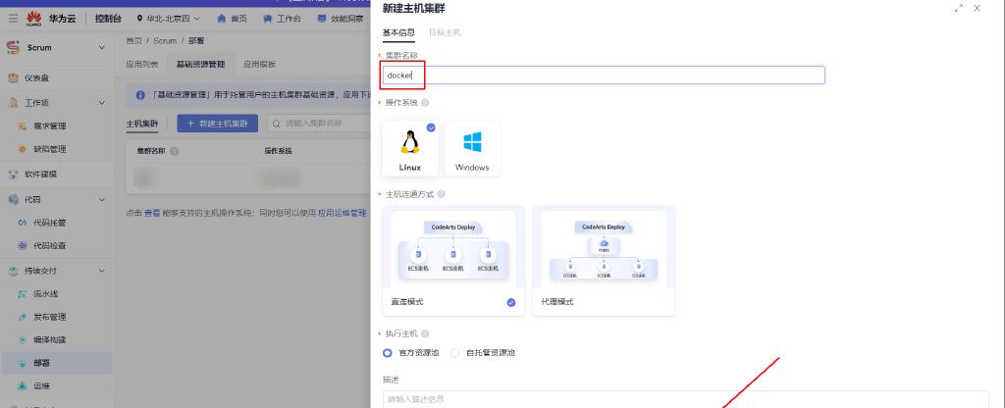Viewport: 1005px width, 408px height.
Task: Click the 查看 link below the table
Action: click(152, 213)
